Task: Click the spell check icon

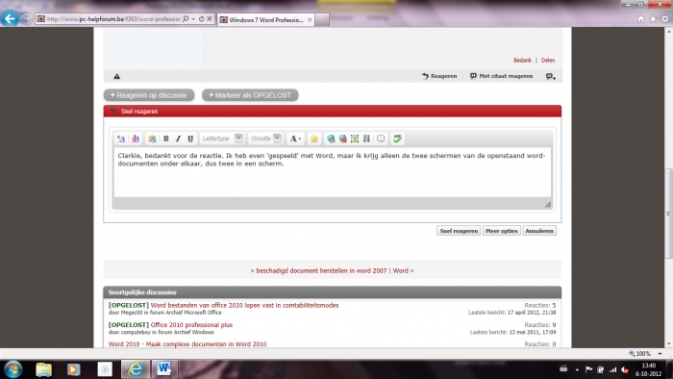Action: (397, 139)
